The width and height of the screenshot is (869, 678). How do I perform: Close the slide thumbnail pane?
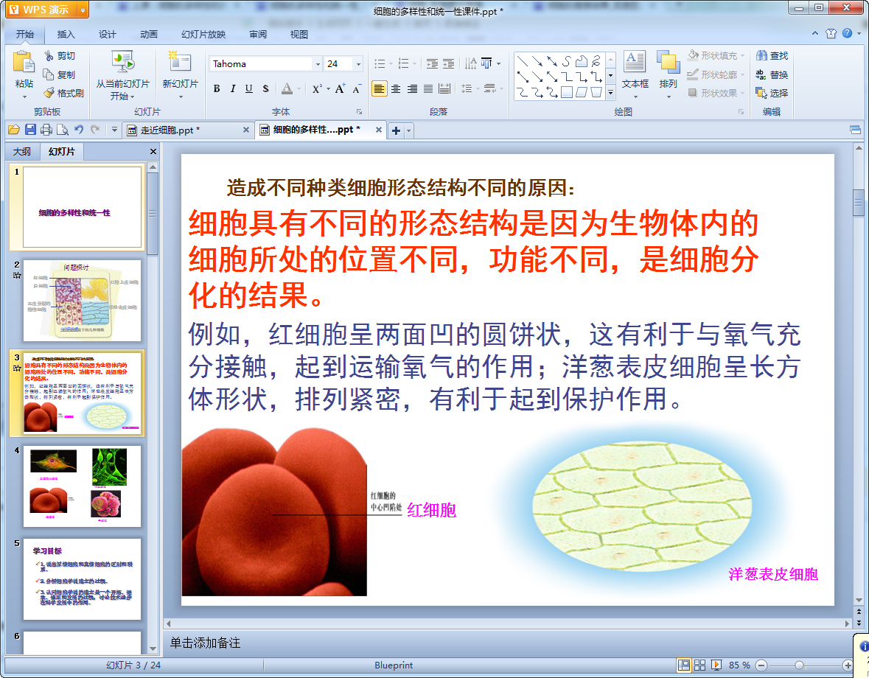(153, 151)
